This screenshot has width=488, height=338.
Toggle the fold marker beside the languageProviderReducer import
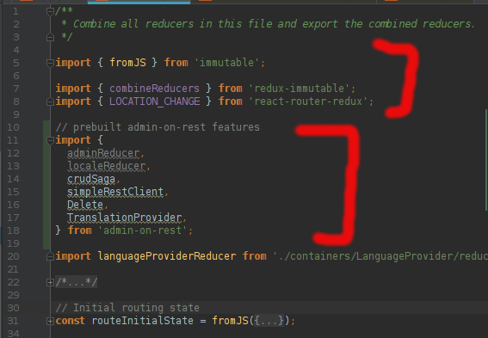tap(50, 256)
